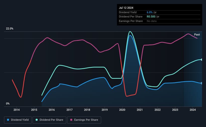Click the Past region label
The image size is (206, 127).
[197, 34]
